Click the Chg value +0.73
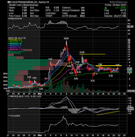The width and height of the screenshot is (135, 137). tap(123, 11)
